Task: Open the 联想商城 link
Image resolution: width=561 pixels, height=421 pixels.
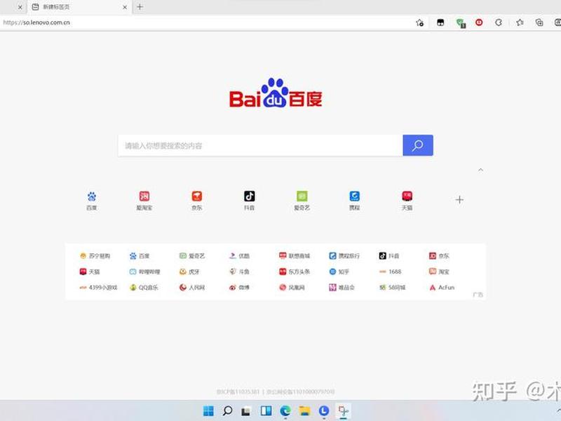Action: [x=295, y=255]
